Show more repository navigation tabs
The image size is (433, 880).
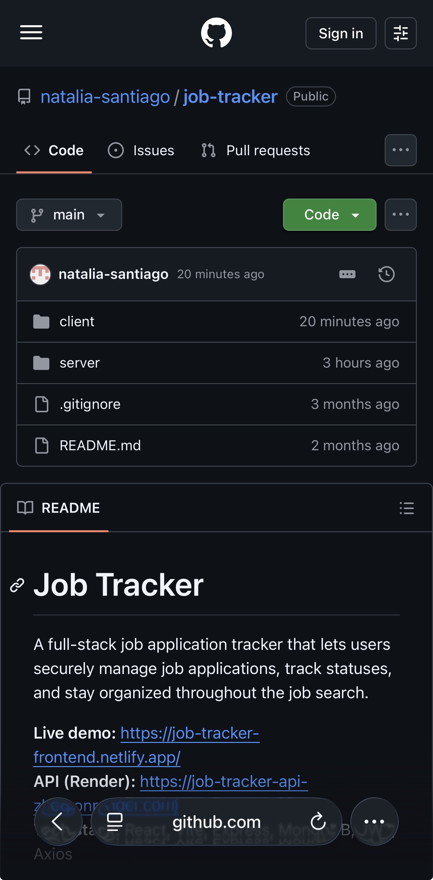click(x=400, y=150)
